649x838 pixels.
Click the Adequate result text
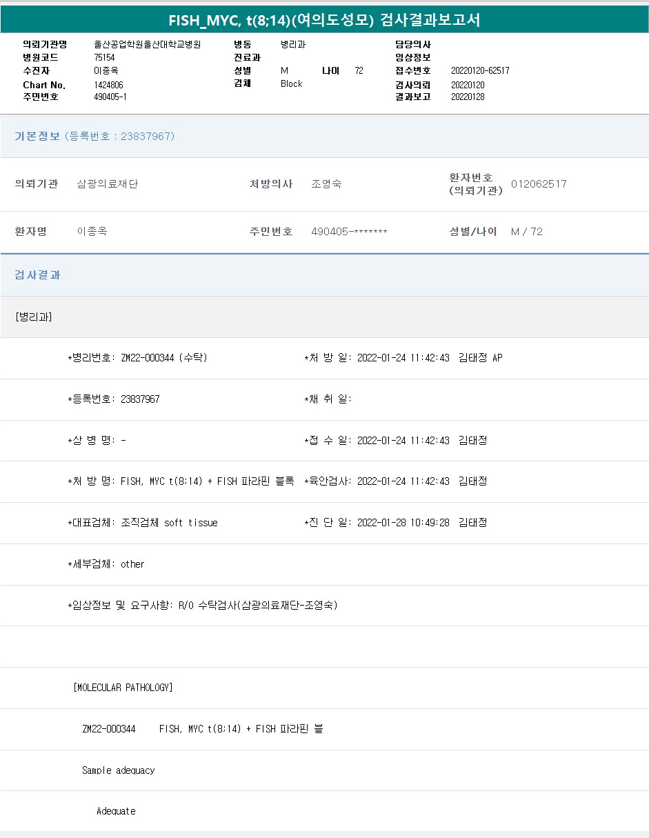click(116, 811)
